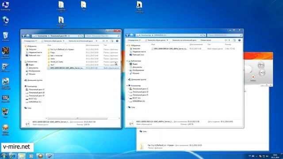Click Forward arrow in GSRAMDisk K window
283x159 pixels.
click(x=132, y=35)
